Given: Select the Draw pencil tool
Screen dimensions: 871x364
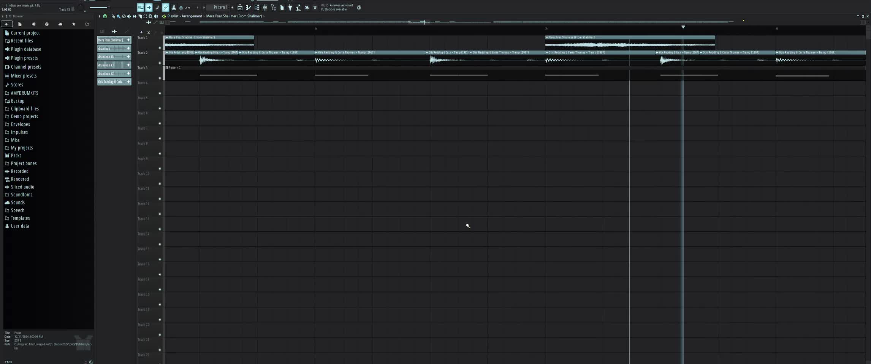Looking at the screenshot, I should tap(113, 16).
